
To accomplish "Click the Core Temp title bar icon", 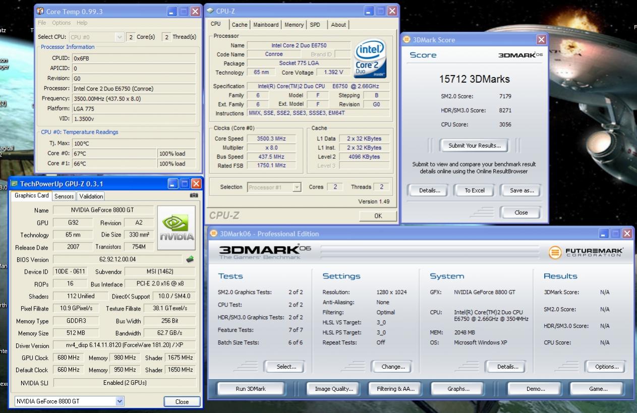I will click(x=40, y=12).
